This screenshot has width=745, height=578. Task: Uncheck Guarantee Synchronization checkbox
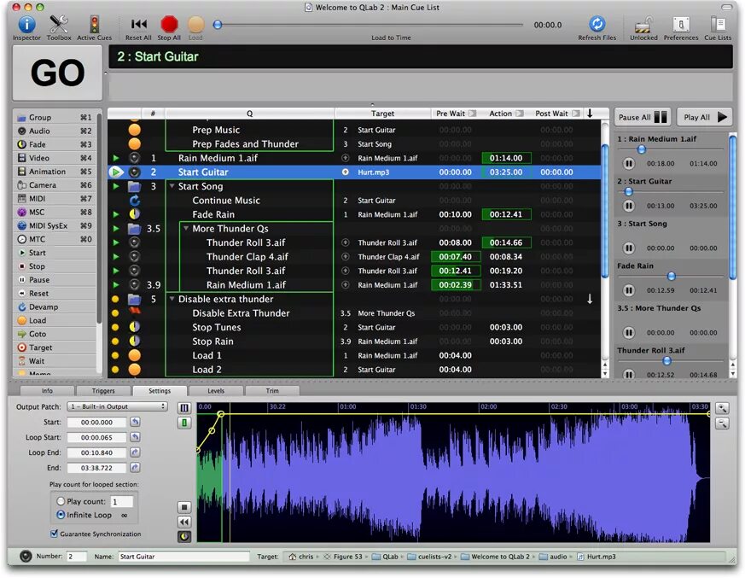point(54,534)
